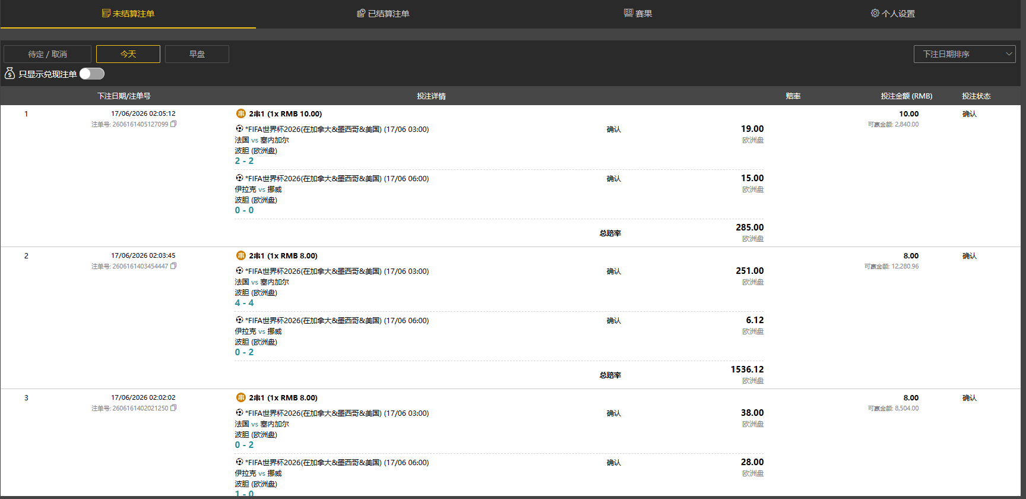Click the odds value 251.00

point(750,271)
